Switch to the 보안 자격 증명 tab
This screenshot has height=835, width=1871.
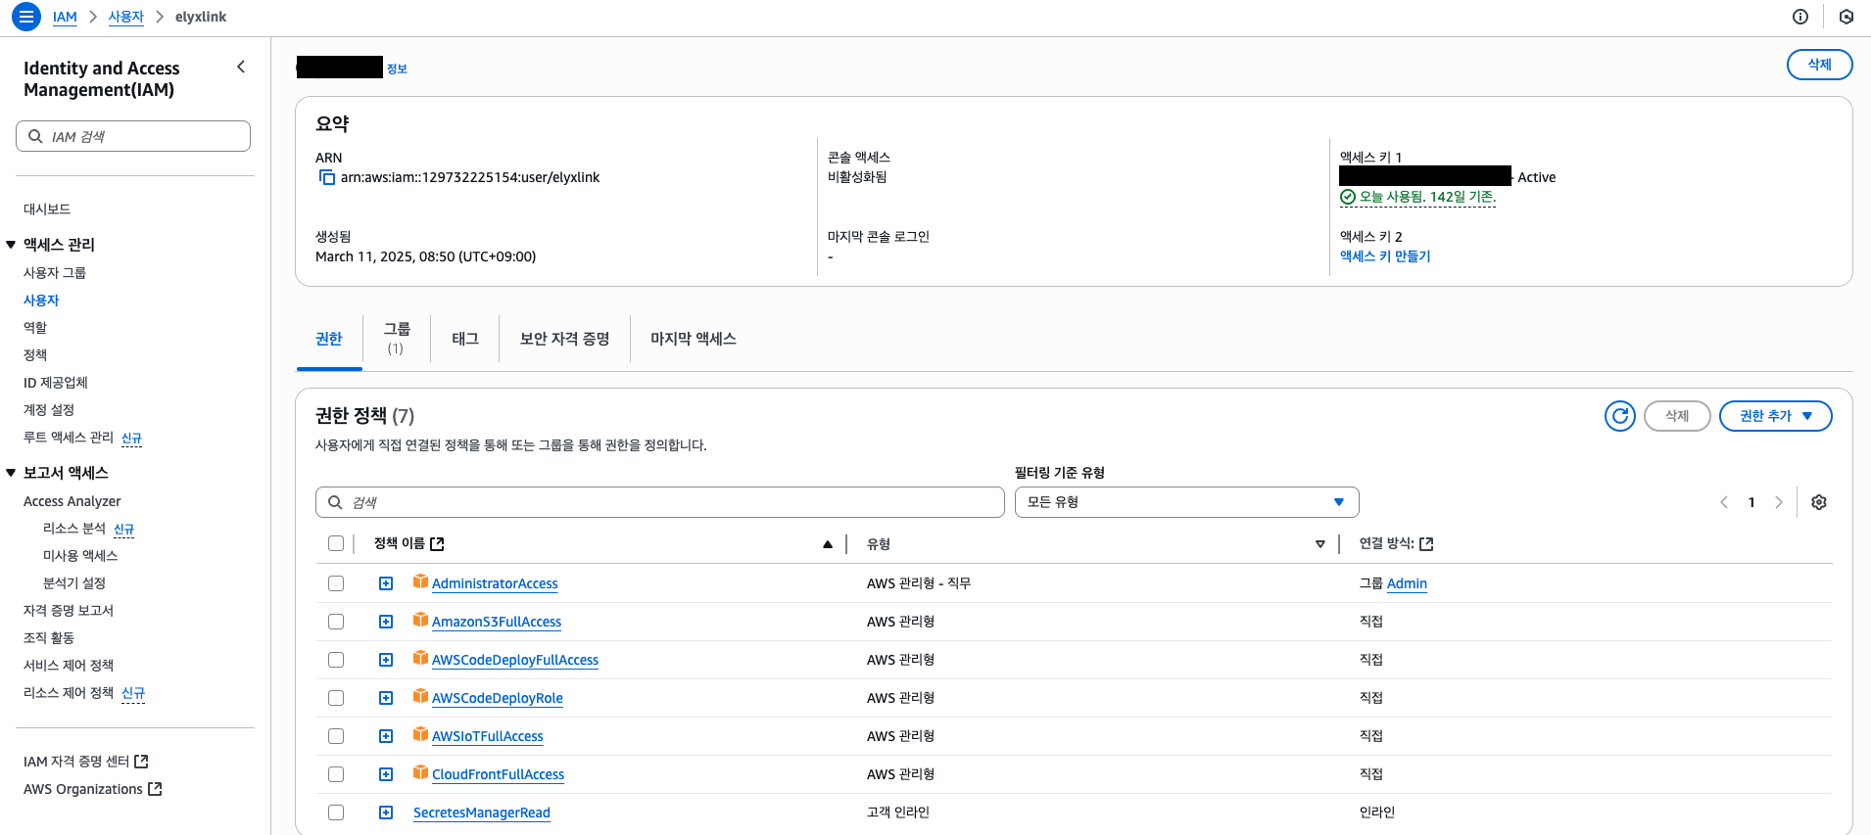pos(565,339)
